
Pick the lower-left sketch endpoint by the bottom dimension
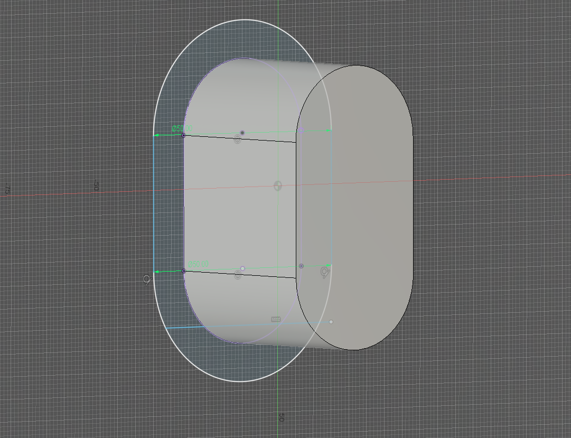click(183, 271)
